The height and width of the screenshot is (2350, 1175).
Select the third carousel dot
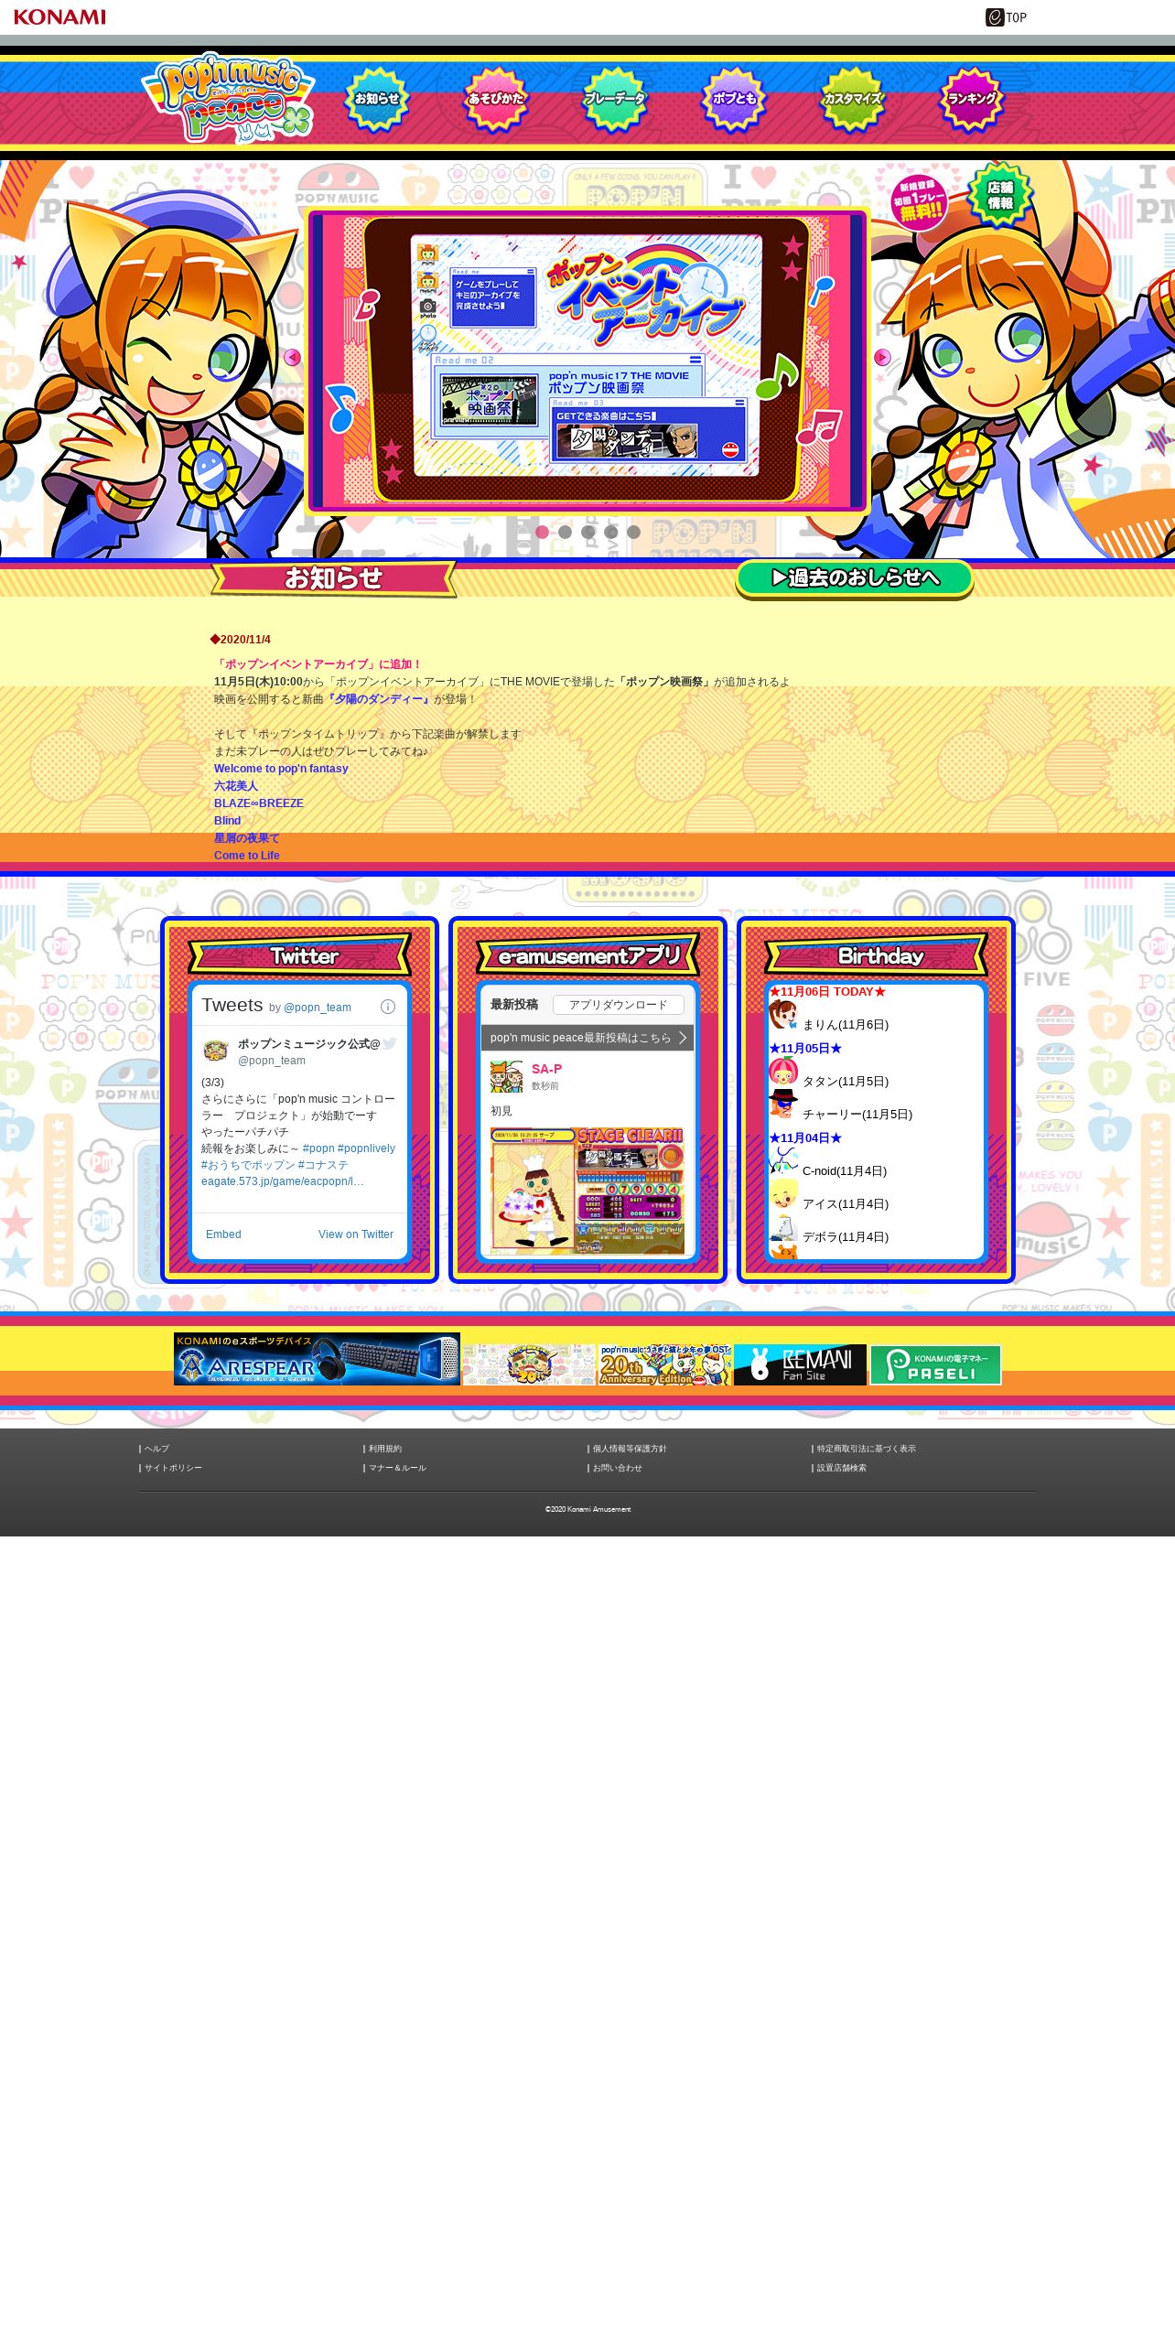click(587, 532)
